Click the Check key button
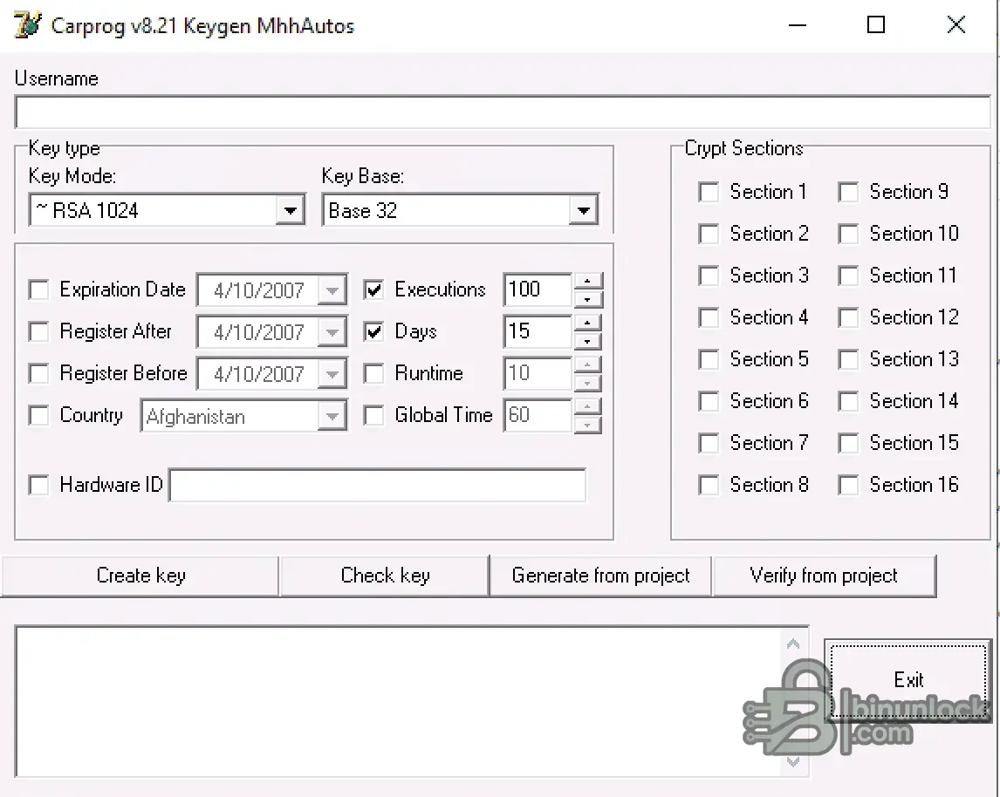This screenshot has height=797, width=1000. (385, 576)
